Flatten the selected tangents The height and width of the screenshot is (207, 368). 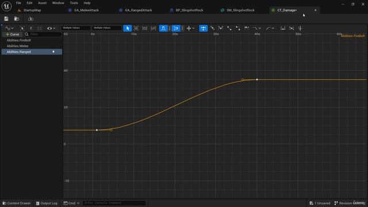tap(283, 28)
